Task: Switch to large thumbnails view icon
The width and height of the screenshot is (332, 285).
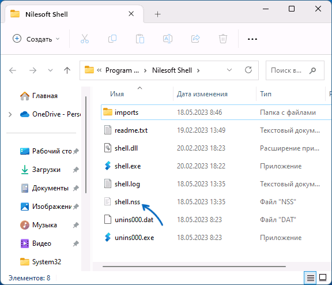Action: pos(323,277)
